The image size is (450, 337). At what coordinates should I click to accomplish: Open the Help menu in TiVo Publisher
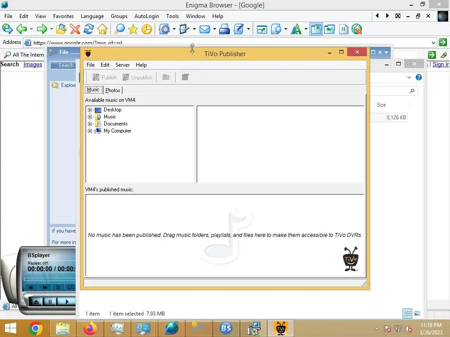point(141,65)
